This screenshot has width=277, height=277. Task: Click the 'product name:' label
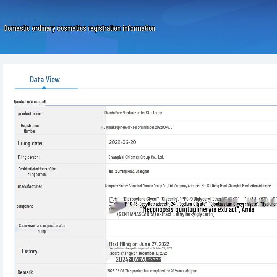tap(30, 114)
